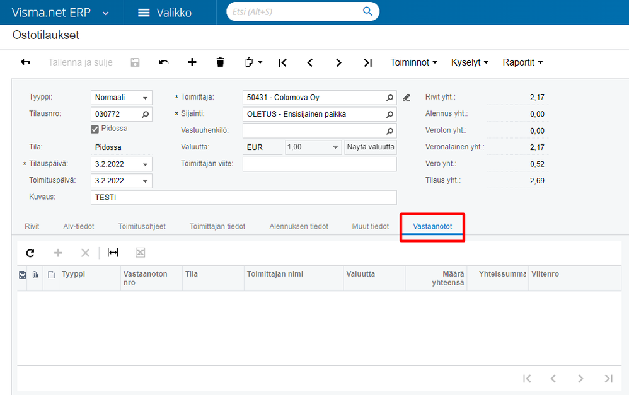Click grid pager next page icon
Viewport: 629px width, 395px height.
coord(580,378)
